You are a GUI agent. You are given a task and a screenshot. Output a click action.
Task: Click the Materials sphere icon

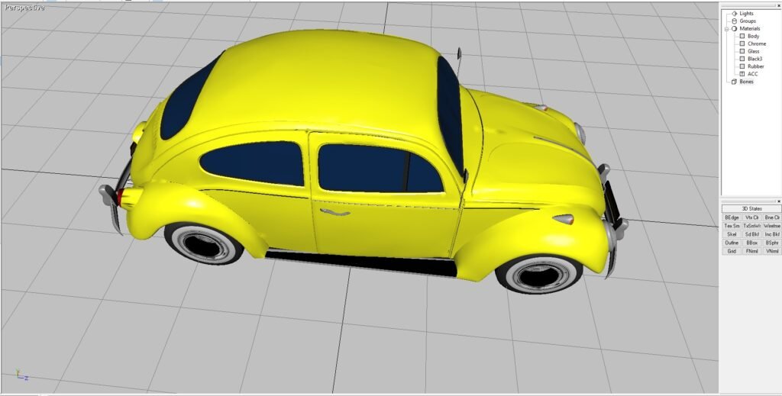(x=734, y=28)
